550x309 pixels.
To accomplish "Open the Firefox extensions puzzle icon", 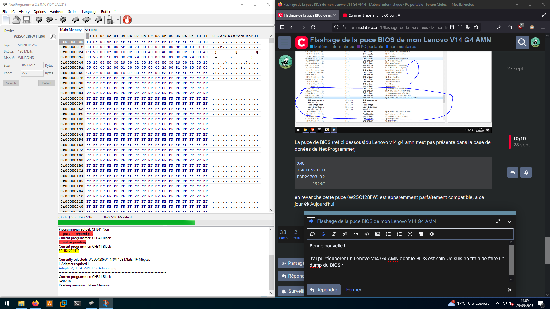I will click(510, 27).
